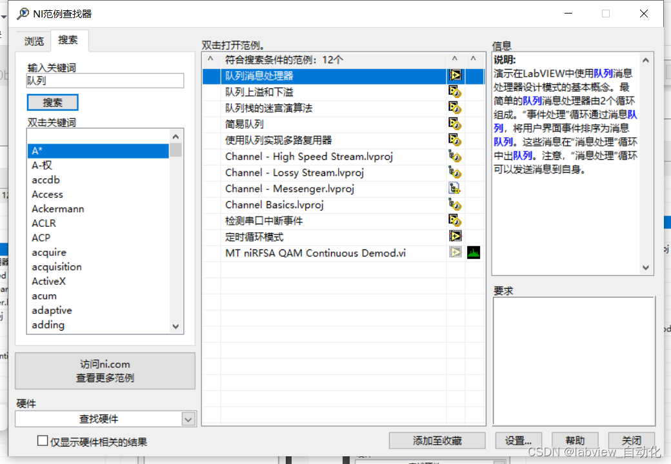Select keyword Access
The image size is (671, 464).
[x=99, y=195]
